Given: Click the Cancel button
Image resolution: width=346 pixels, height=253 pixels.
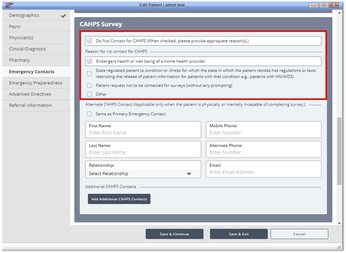Looking at the screenshot, I should pos(299,234).
